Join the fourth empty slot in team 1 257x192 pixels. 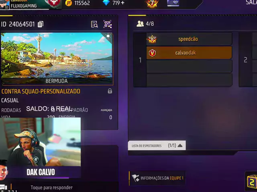[x=189, y=80]
